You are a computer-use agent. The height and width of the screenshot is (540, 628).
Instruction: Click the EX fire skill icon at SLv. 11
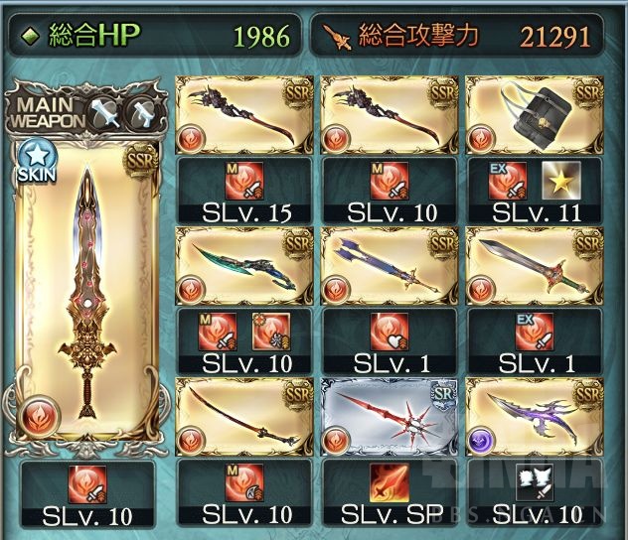507,181
